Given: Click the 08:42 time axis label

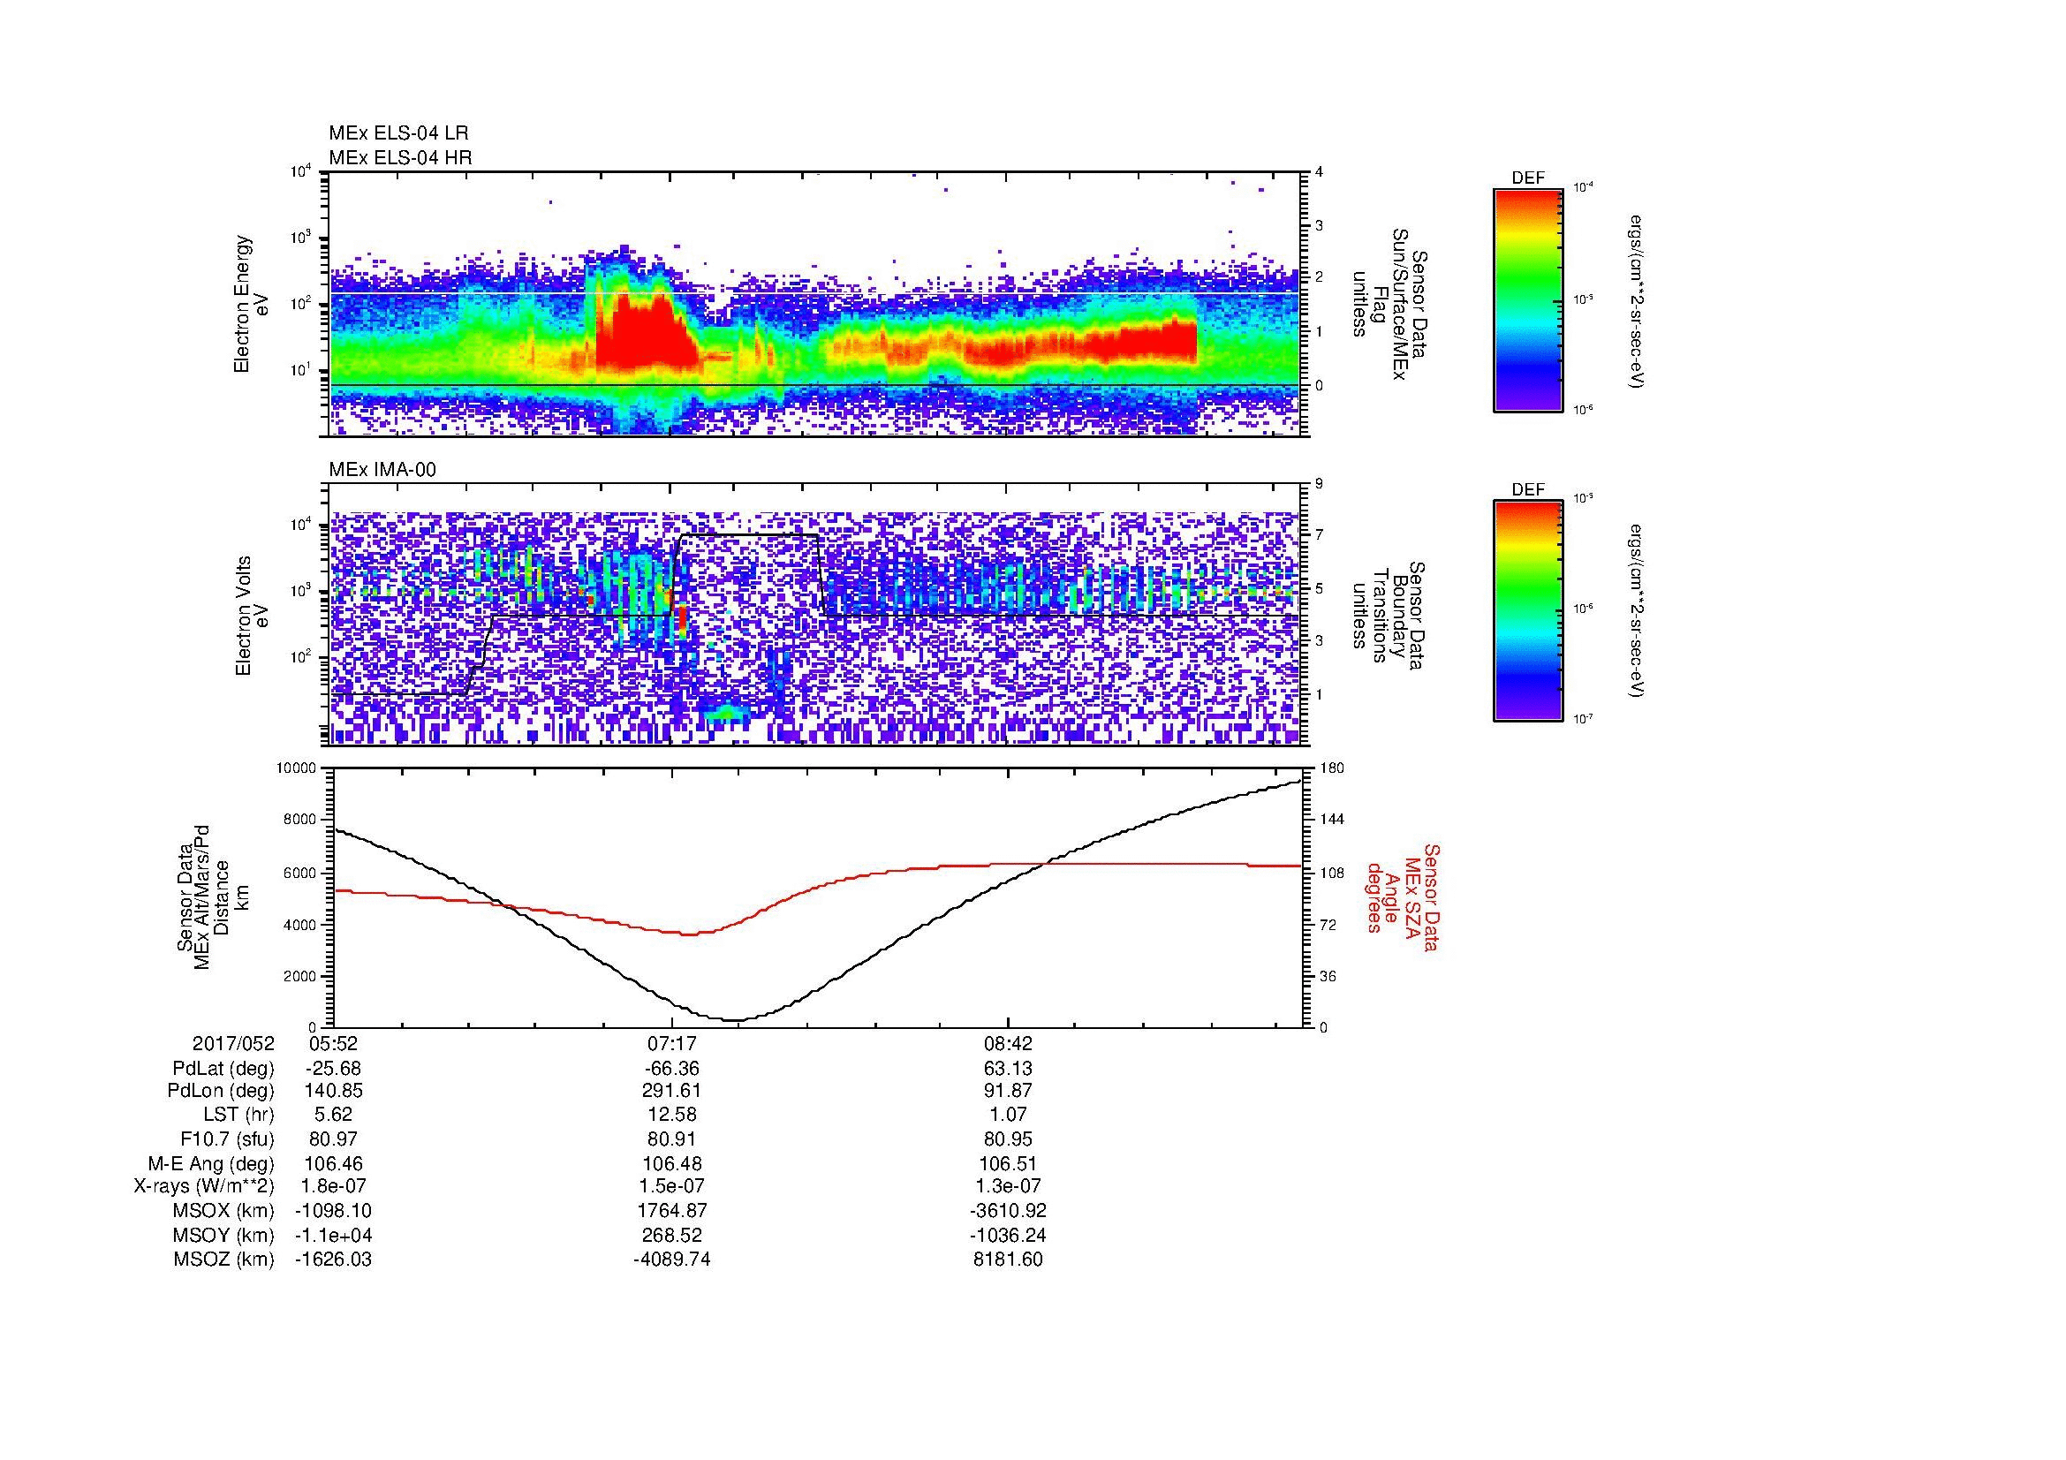Looking at the screenshot, I should (1009, 1043).
